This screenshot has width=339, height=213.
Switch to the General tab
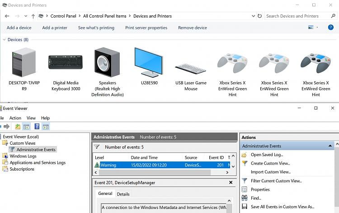point(105,194)
